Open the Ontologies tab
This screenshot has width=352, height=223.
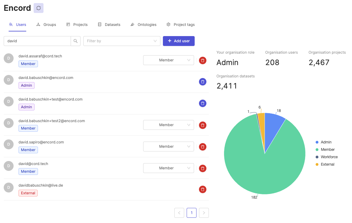coord(143,25)
